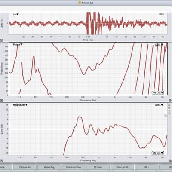Click the Capture All button
The image size is (172, 172).
point(25,167)
